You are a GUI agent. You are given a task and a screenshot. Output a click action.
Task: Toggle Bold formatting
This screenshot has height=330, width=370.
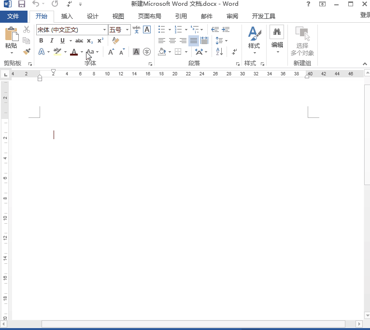tap(41, 41)
